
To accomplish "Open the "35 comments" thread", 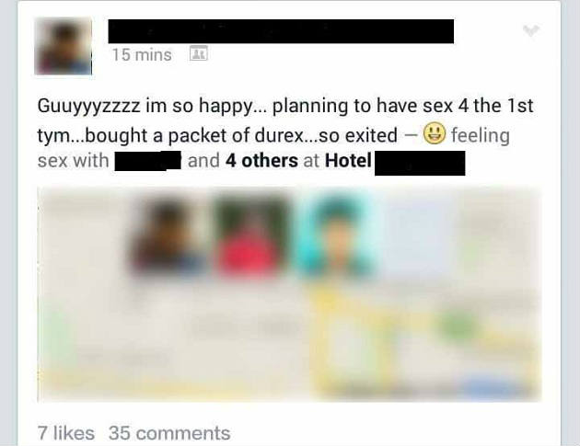I will (x=169, y=433).
